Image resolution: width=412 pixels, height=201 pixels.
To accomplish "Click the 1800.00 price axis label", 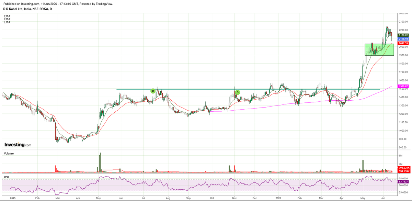I will pyautogui.click(x=404, y=64).
